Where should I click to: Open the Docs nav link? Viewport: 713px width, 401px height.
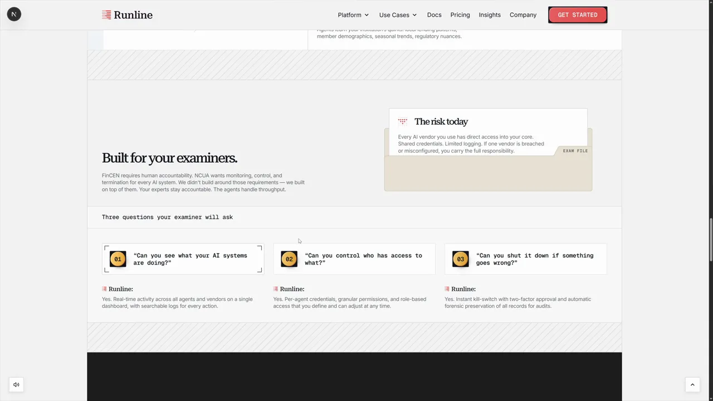[434, 15]
